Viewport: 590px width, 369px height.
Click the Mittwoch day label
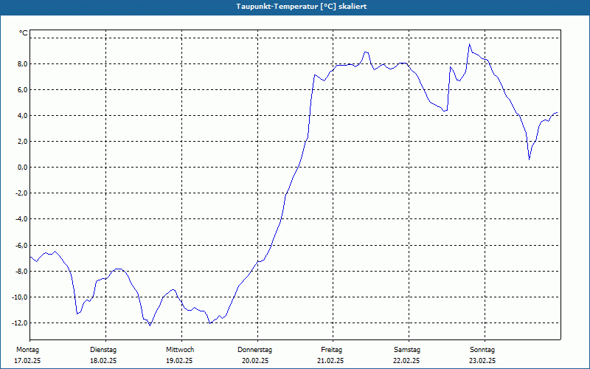point(180,350)
